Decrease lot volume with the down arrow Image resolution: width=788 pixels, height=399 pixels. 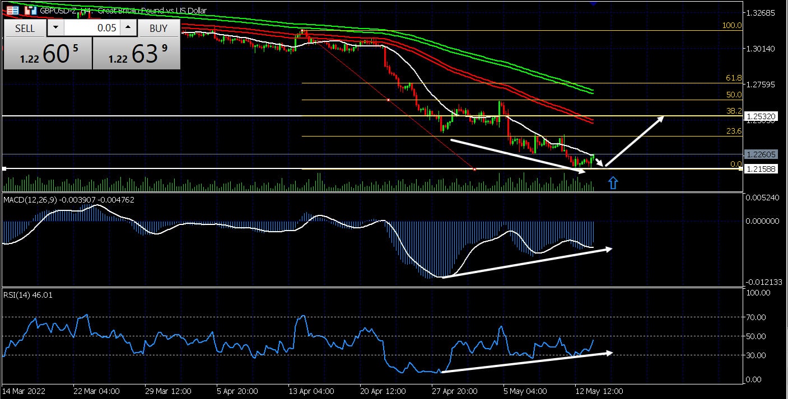tap(55, 28)
